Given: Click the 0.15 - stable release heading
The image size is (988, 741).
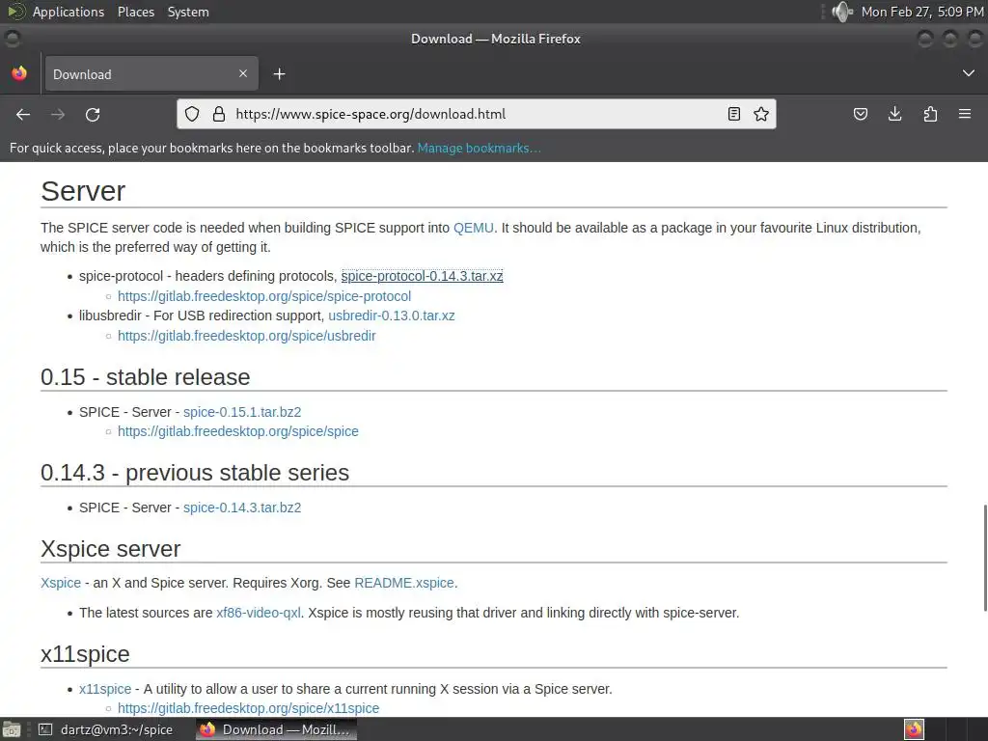Looking at the screenshot, I should [145, 377].
